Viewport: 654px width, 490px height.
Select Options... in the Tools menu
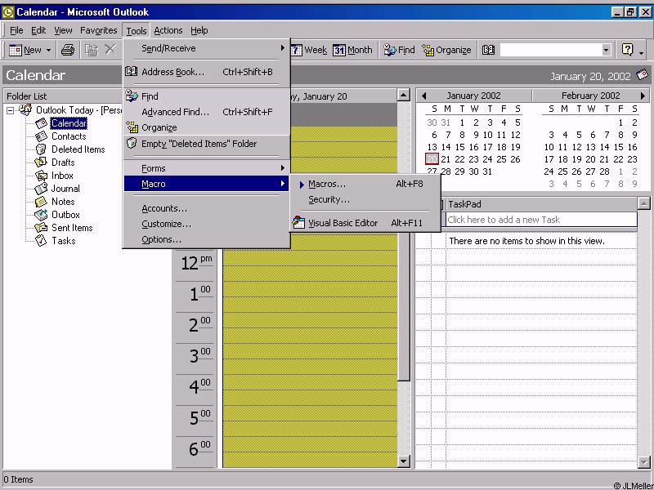point(161,239)
